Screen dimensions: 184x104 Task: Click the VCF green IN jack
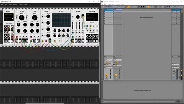pyautogui.click(x=31, y=41)
